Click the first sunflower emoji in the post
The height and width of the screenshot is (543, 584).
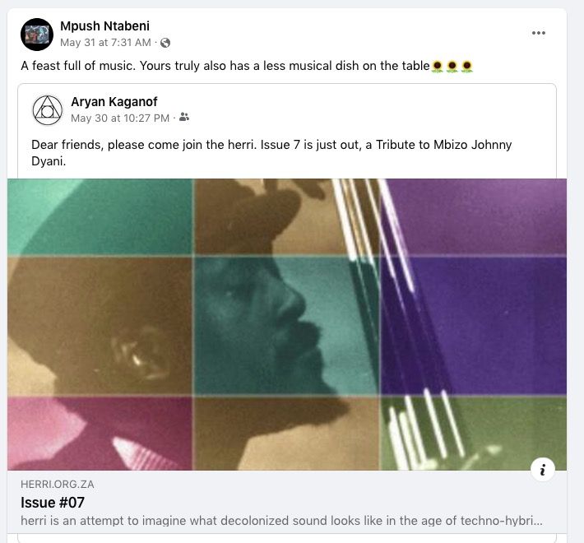pyautogui.click(x=438, y=66)
